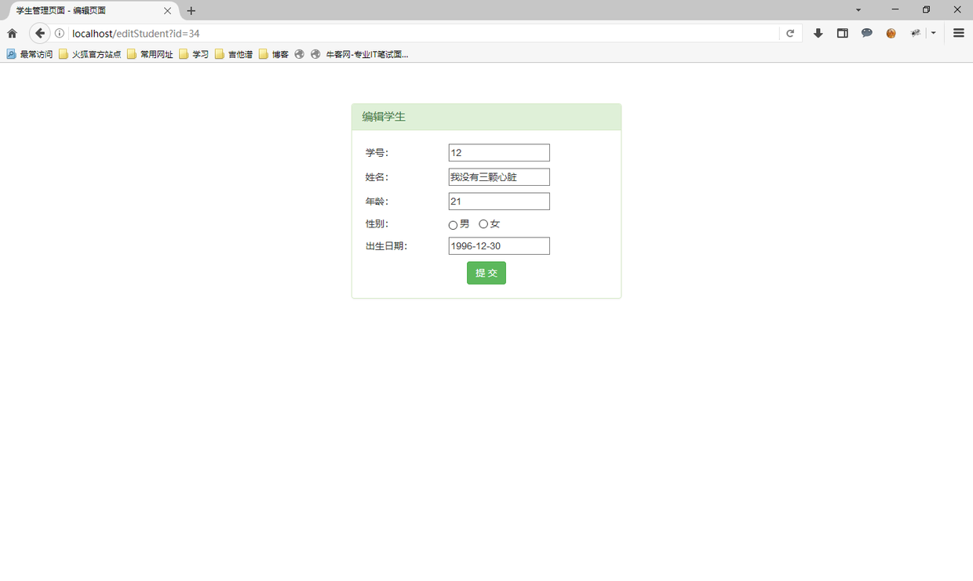Open the list-all-tabs dropdown arrow
This screenshot has width=973, height=581.
click(x=858, y=10)
